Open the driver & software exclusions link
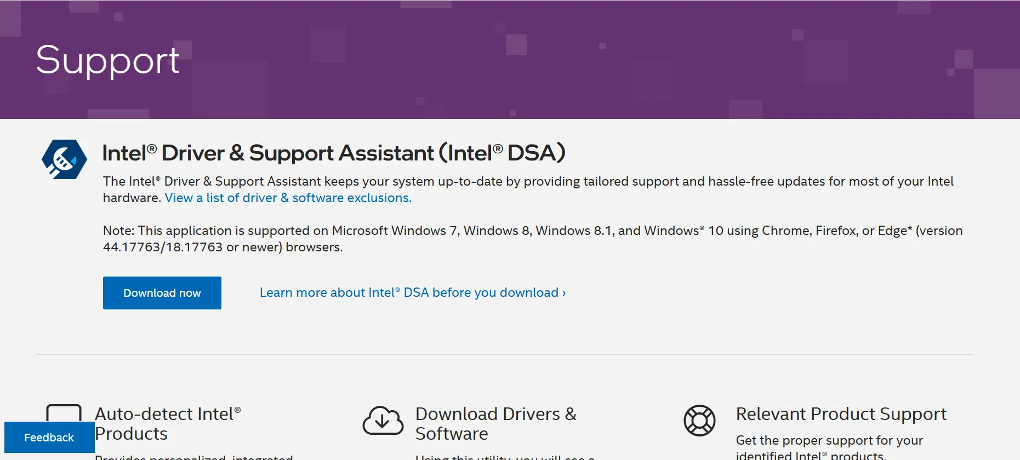1020x460 pixels. (x=288, y=198)
